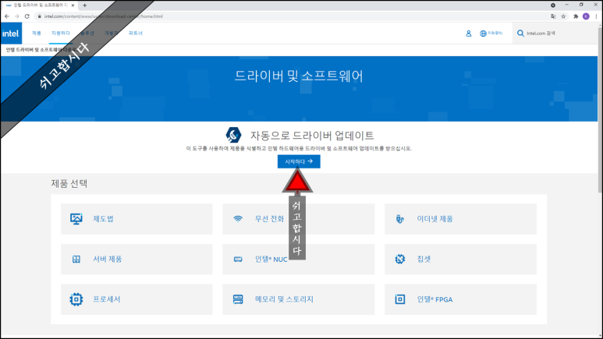
Task: Open a new browser tab with plus icon
Action: (x=84, y=5)
